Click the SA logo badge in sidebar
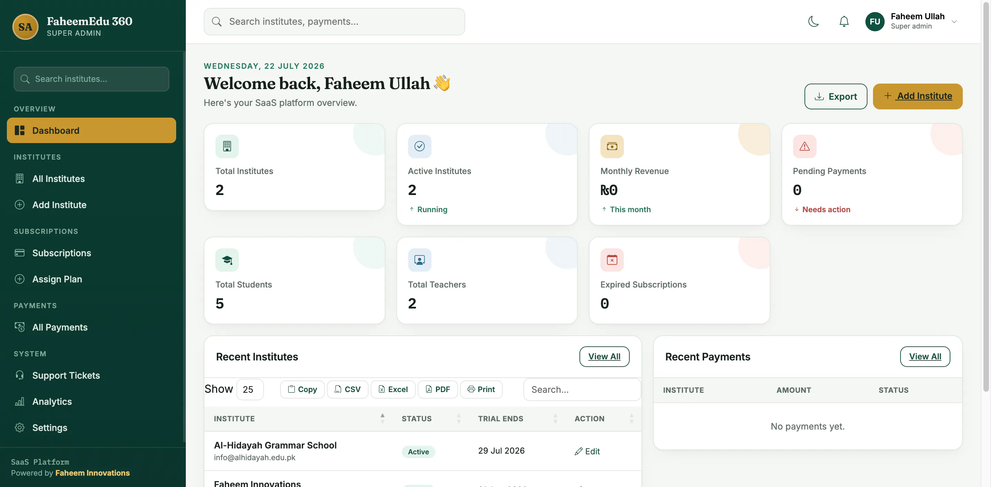This screenshot has width=991, height=487. click(25, 26)
